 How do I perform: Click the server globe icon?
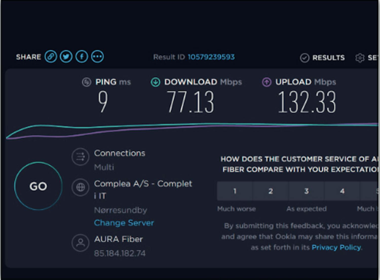(80, 187)
